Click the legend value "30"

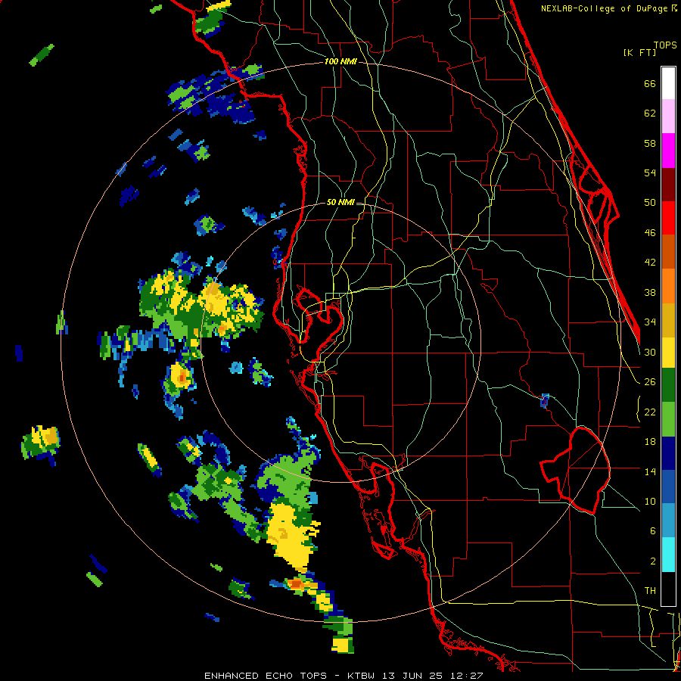pos(650,352)
